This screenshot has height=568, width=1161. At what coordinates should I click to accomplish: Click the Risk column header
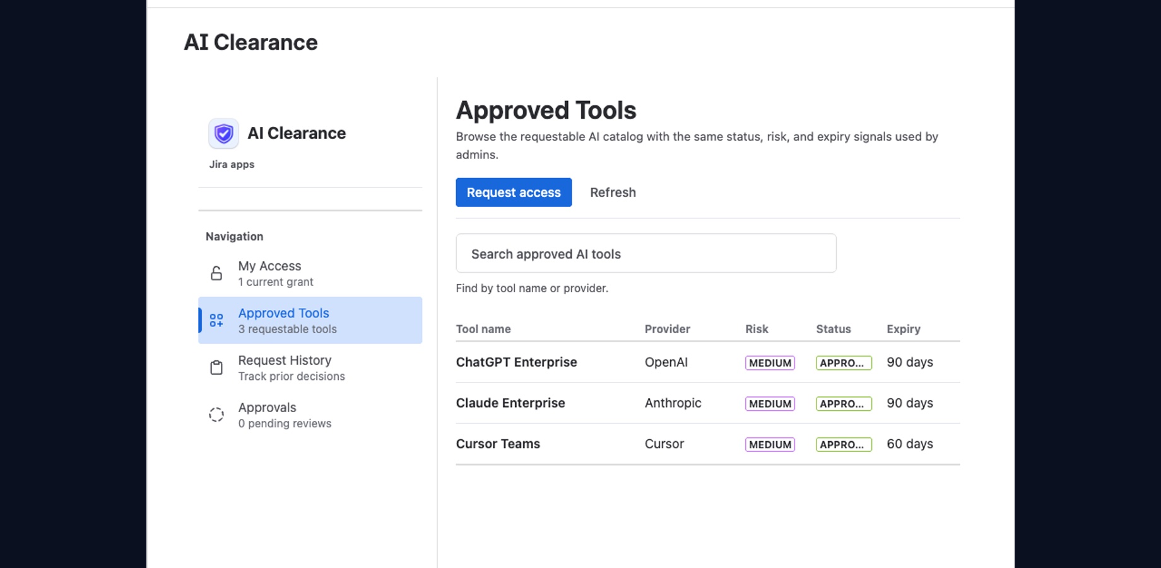[757, 329]
